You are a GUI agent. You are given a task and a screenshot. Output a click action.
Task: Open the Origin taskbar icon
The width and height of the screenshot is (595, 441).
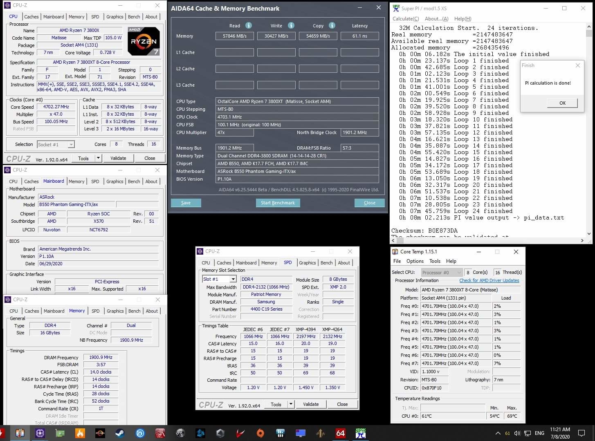260,433
